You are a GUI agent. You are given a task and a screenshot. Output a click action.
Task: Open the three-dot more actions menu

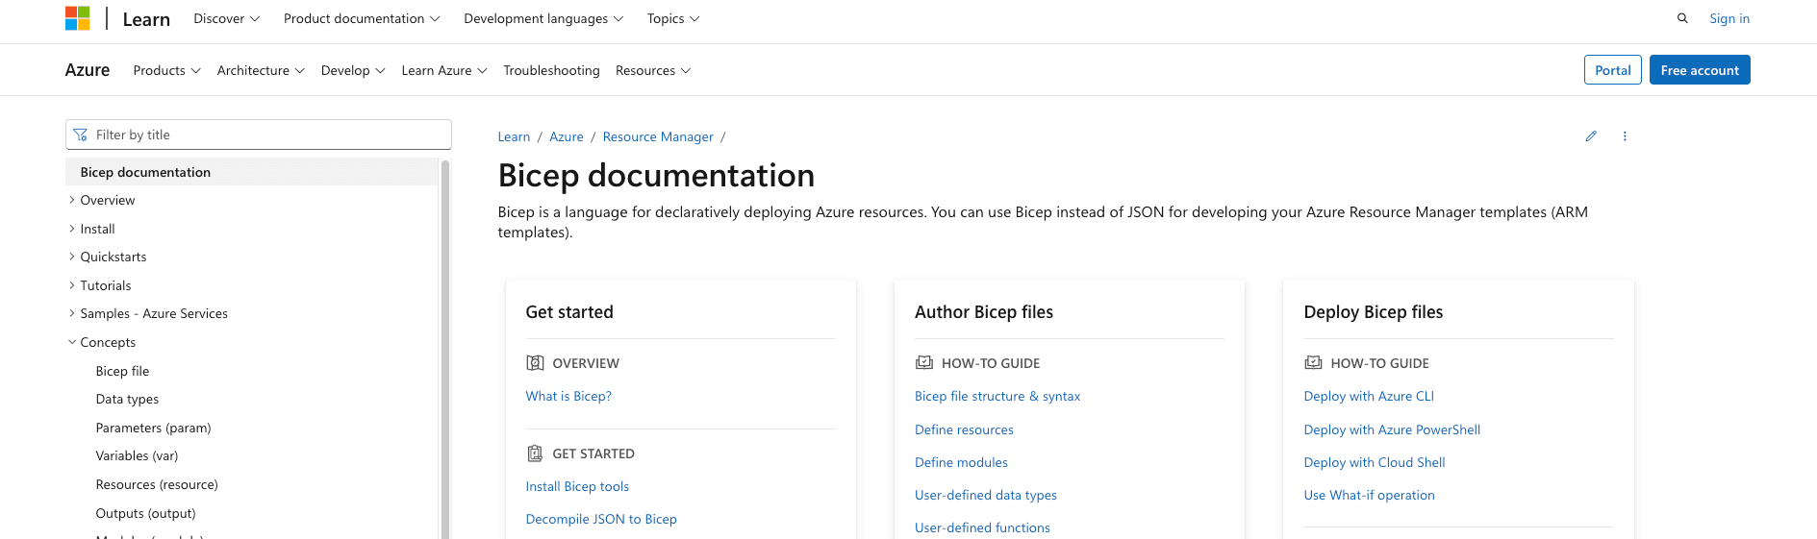click(1625, 136)
